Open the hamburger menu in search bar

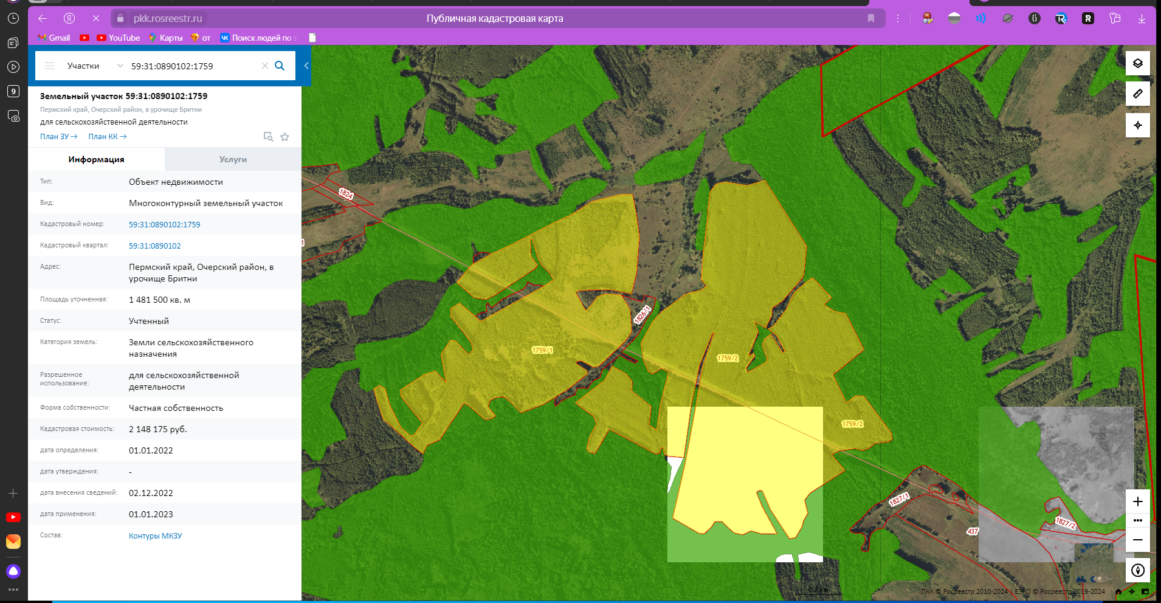coord(50,66)
